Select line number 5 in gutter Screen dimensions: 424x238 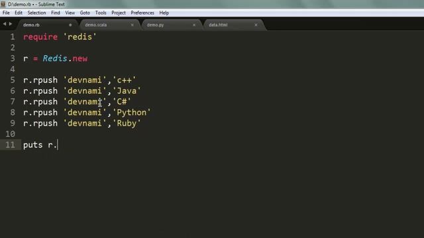click(x=13, y=80)
